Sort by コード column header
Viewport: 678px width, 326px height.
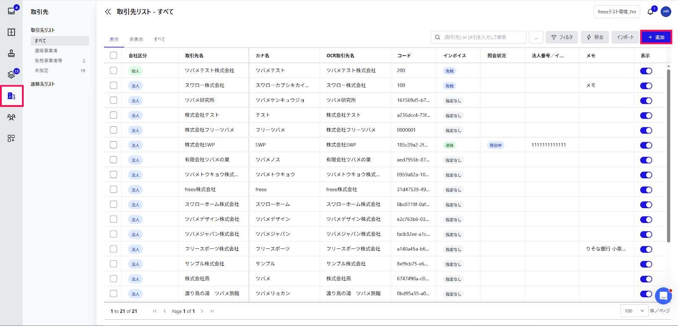404,56
